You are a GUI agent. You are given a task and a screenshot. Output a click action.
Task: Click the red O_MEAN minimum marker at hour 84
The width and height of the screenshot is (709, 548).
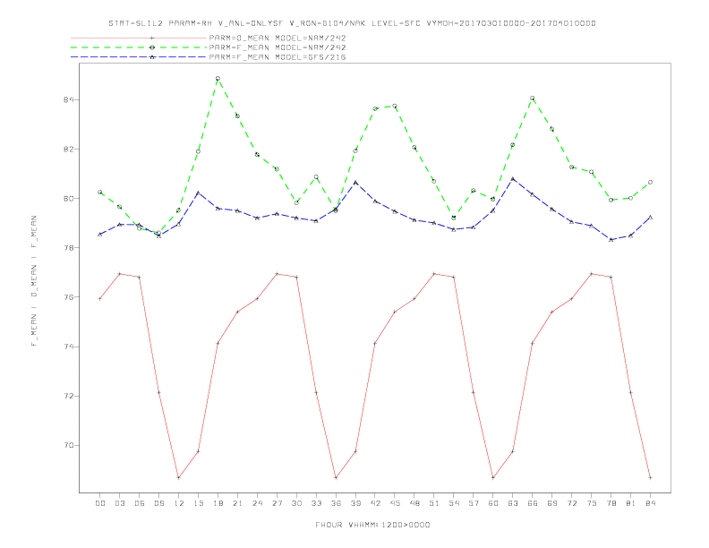click(651, 477)
